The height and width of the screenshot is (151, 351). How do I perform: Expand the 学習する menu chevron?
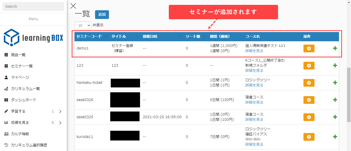point(60,111)
